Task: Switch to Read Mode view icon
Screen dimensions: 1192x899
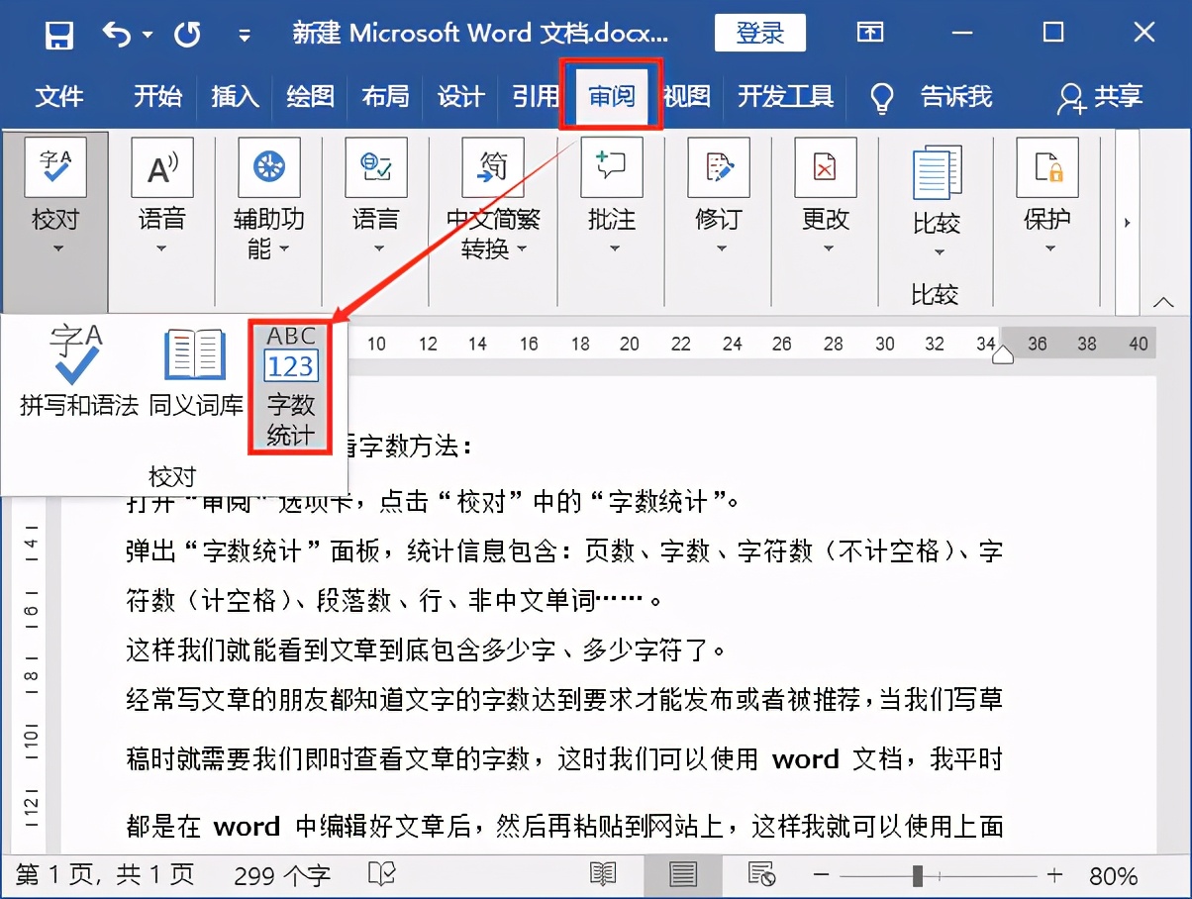Action: [x=603, y=875]
